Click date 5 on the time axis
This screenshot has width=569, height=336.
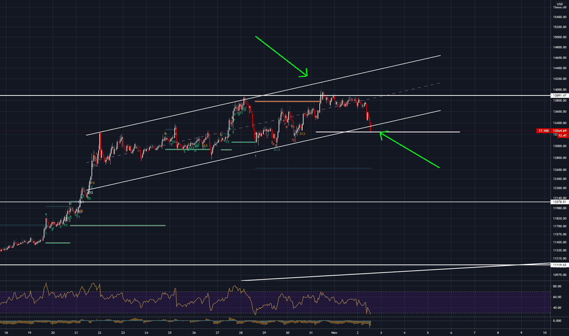pos(428,333)
